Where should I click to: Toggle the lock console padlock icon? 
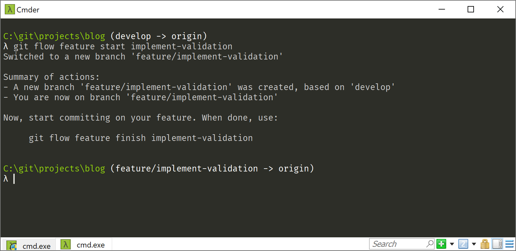pyautogui.click(x=485, y=244)
